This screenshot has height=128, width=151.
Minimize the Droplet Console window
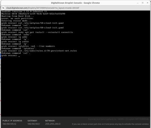(x=138, y=3)
